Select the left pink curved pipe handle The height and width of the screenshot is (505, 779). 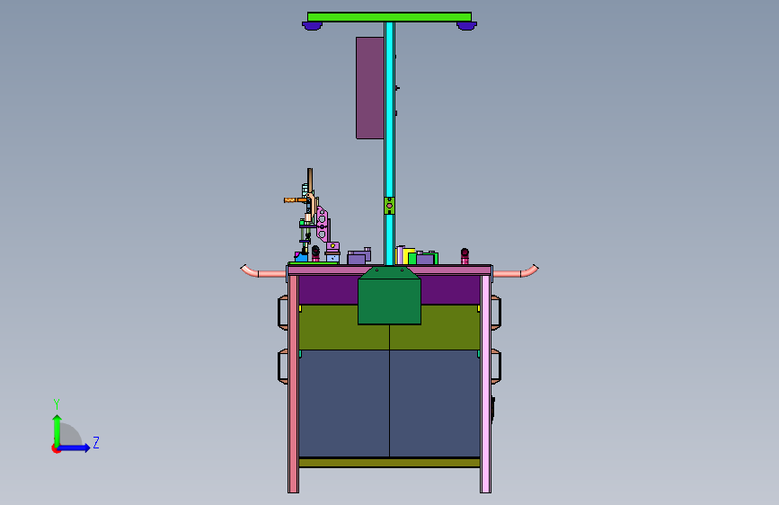pos(263,271)
